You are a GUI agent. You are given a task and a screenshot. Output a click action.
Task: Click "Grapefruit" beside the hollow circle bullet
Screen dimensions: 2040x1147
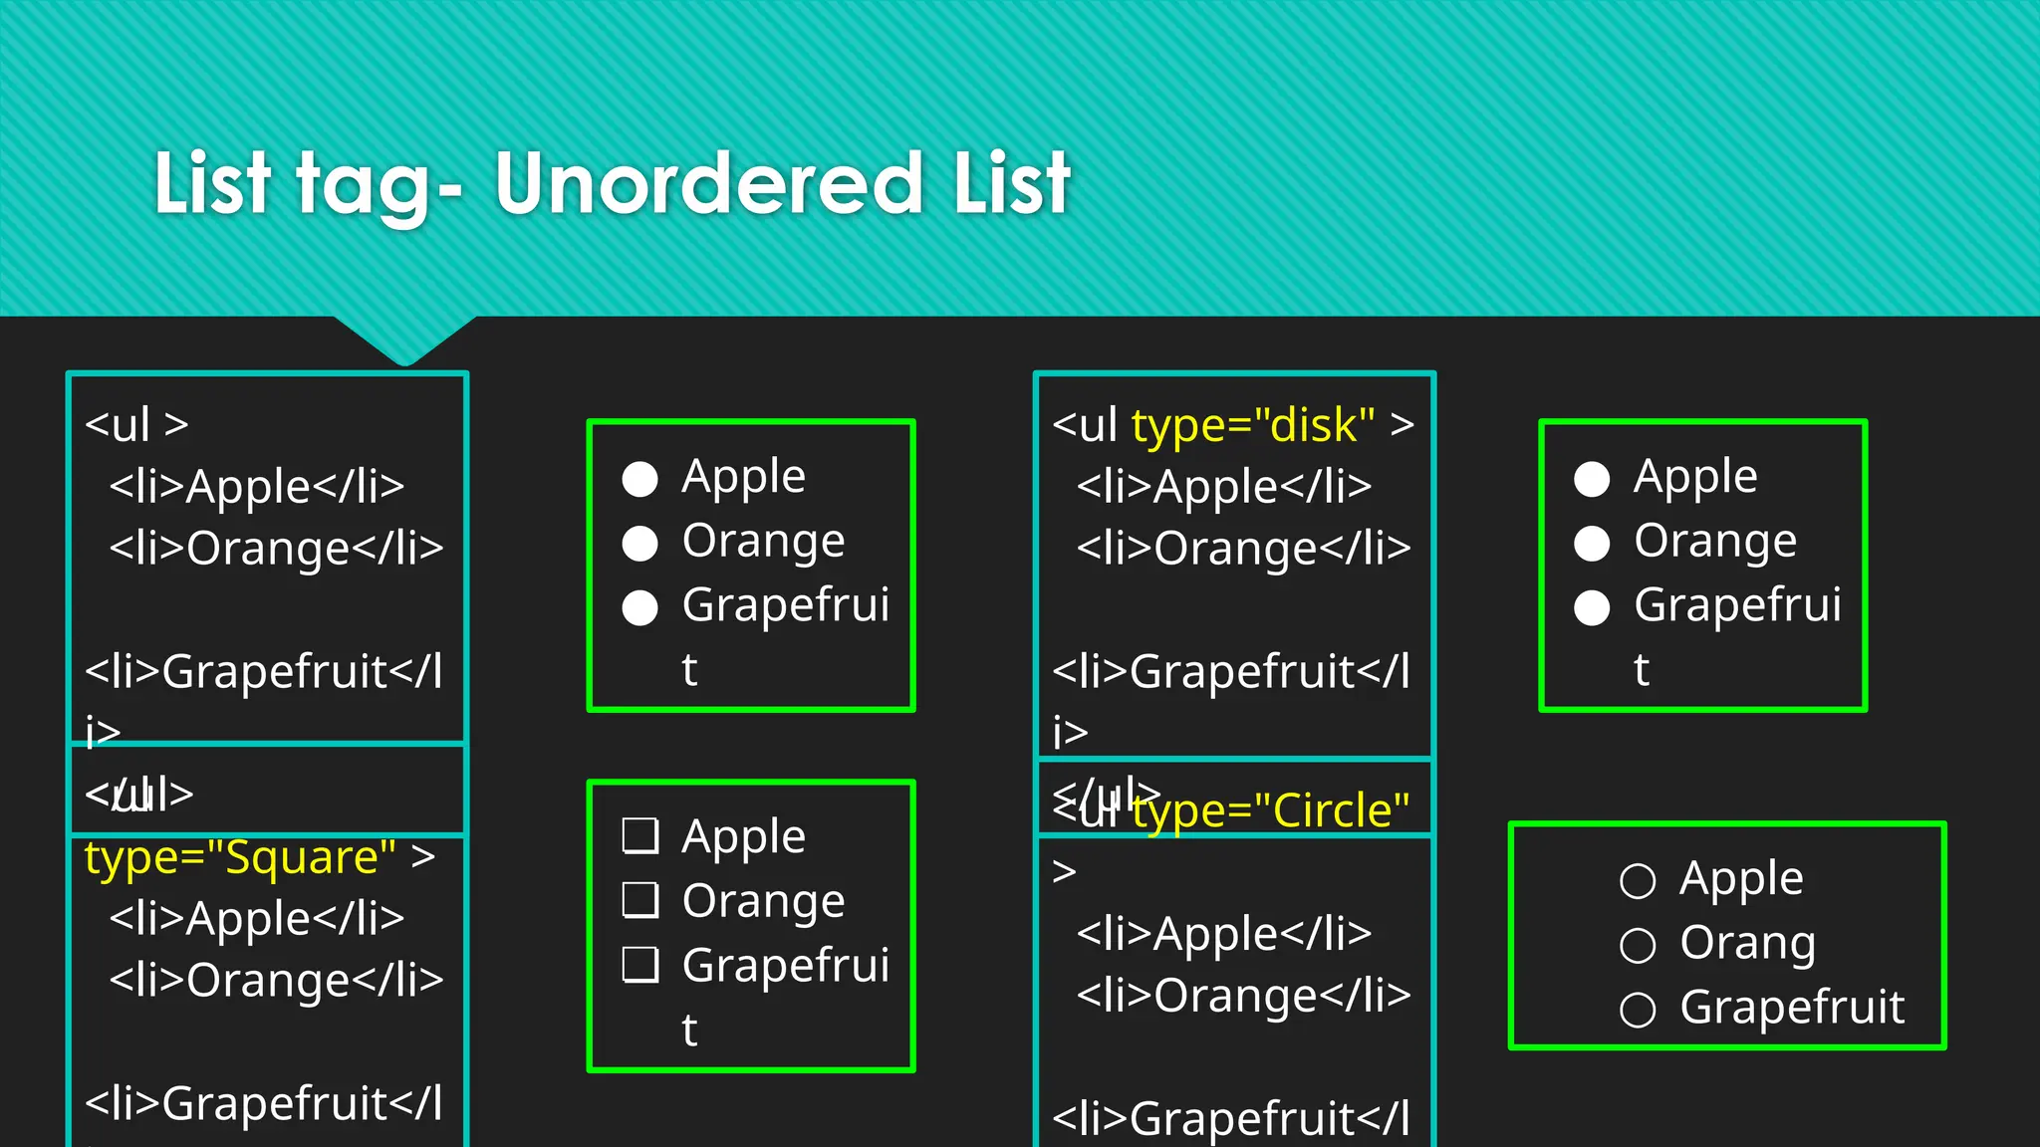pyautogui.click(x=1792, y=1007)
